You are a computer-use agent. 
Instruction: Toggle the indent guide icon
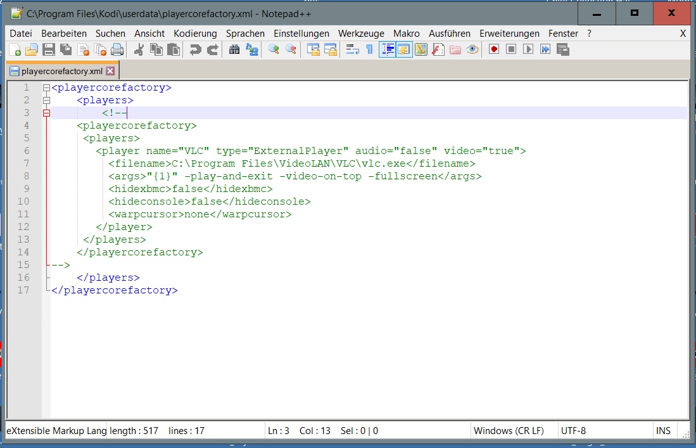pos(387,49)
